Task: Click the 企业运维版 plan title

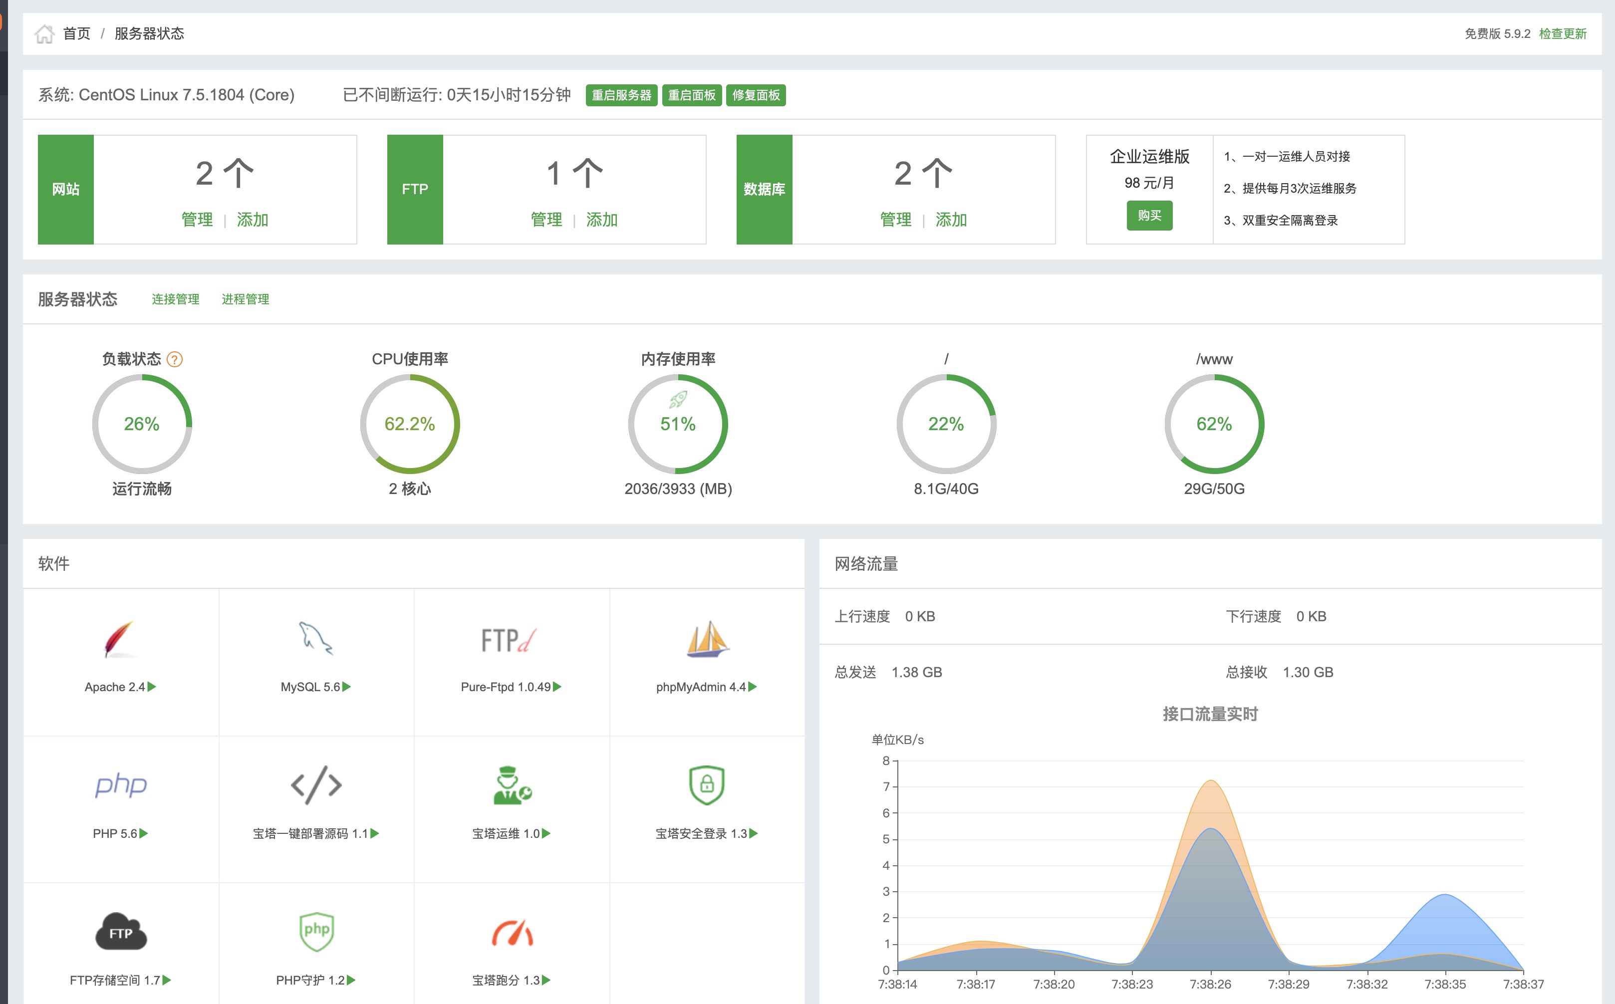Action: [x=1149, y=157]
